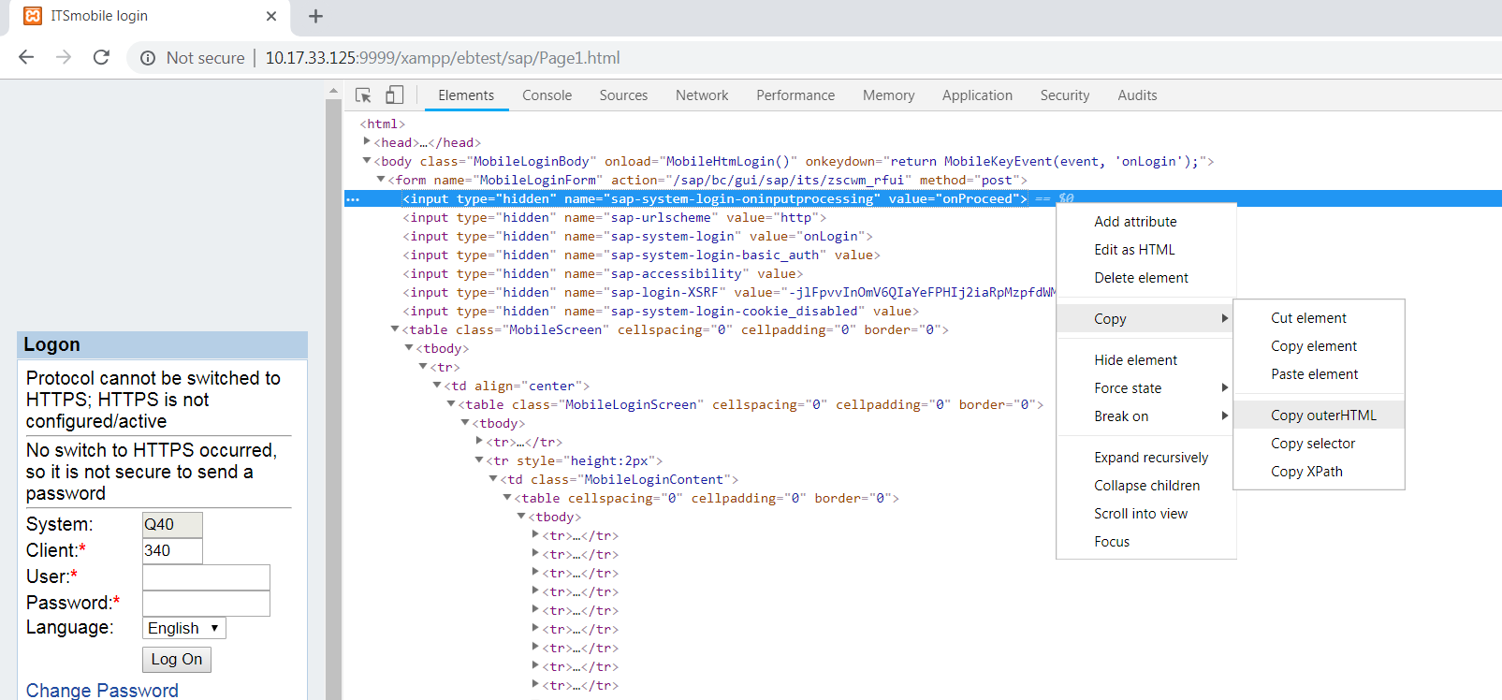Image resolution: width=1502 pixels, height=700 pixels.
Task: Click the Not secure info icon
Action: tap(148, 58)
